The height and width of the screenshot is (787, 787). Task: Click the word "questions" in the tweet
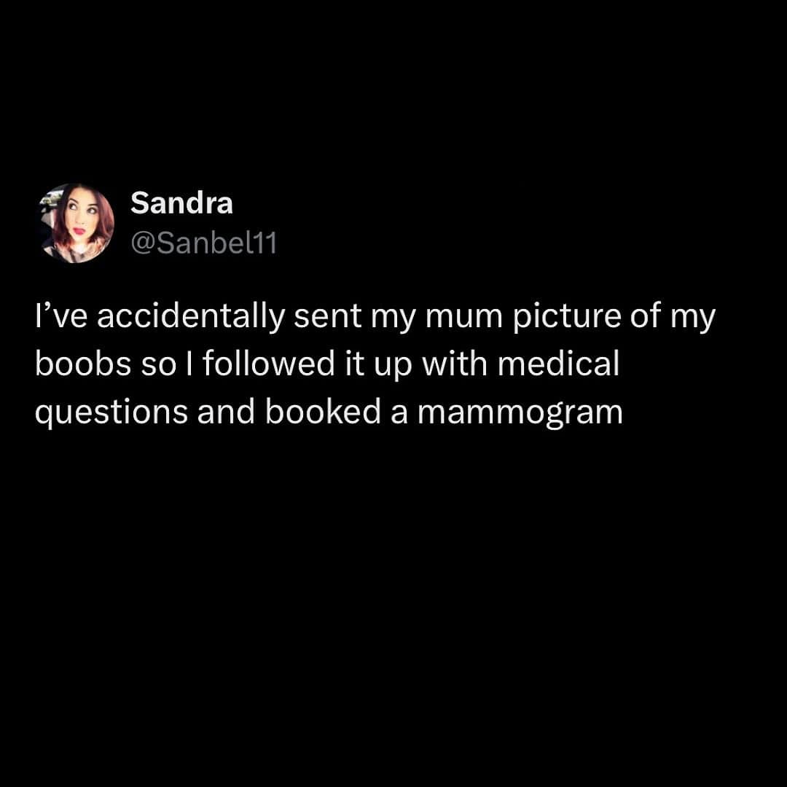(x=111, y=412)
